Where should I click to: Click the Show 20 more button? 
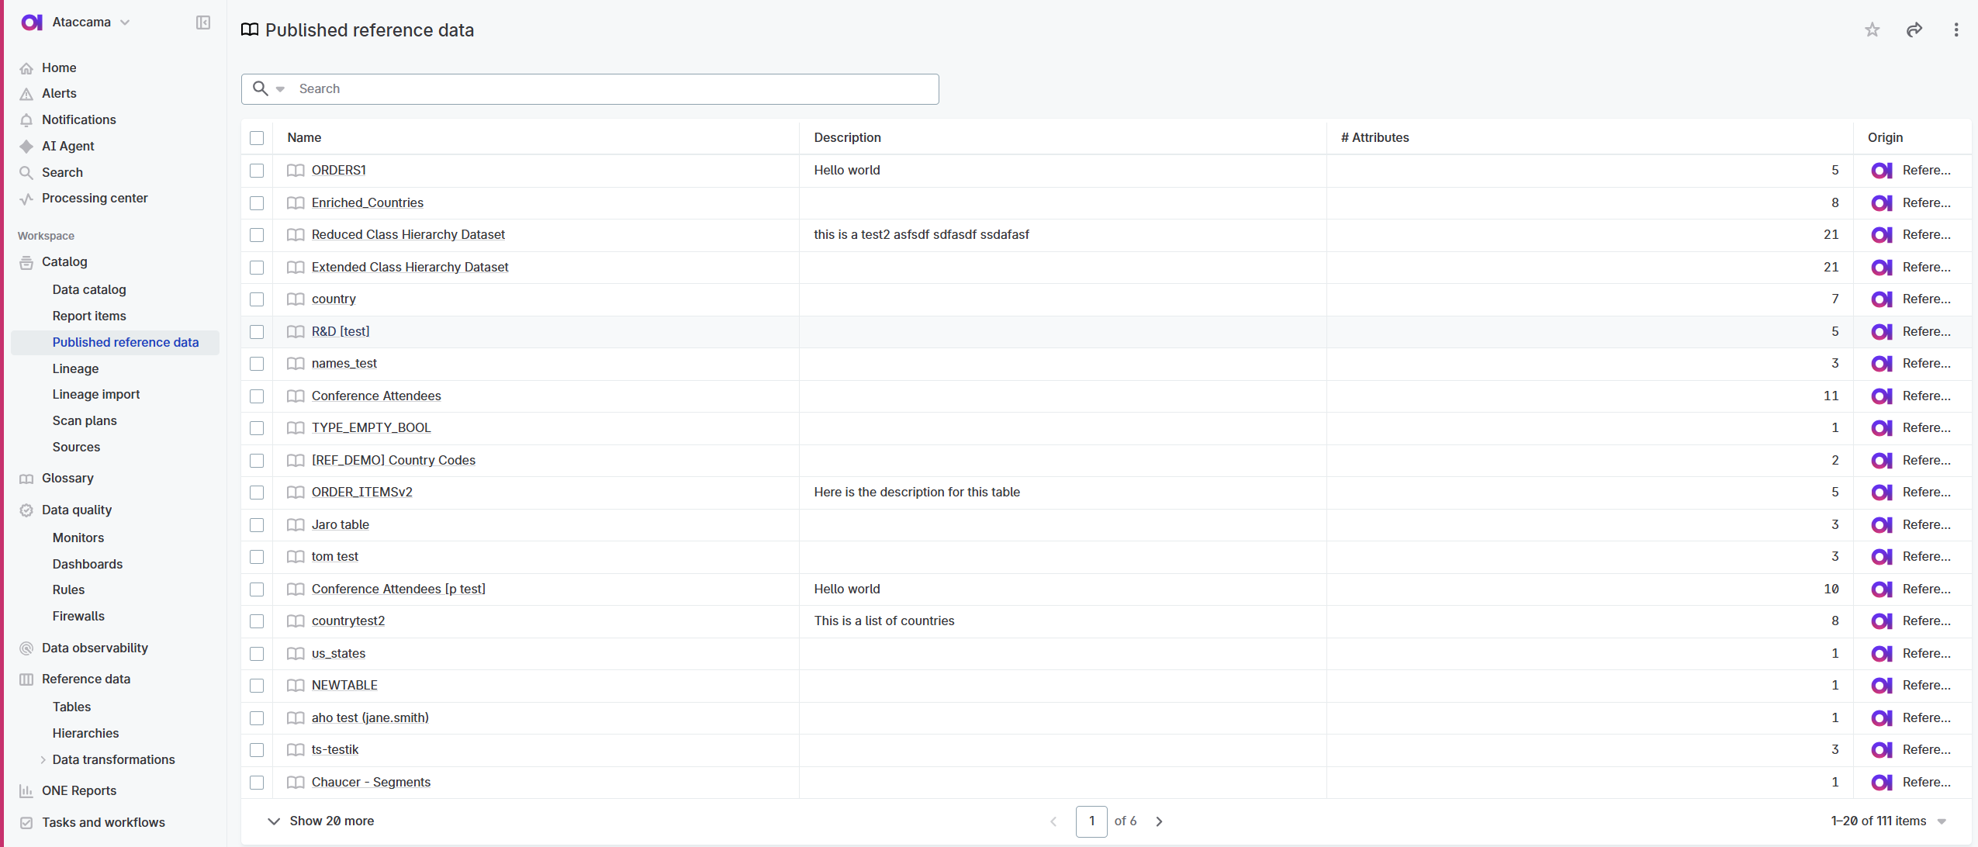coord(331,821)
